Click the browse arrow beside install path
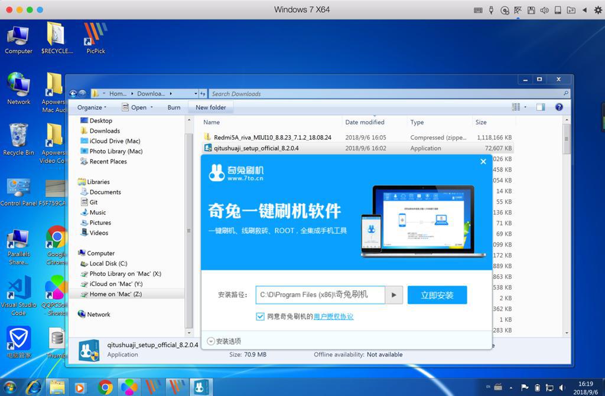 pos(394,295)
